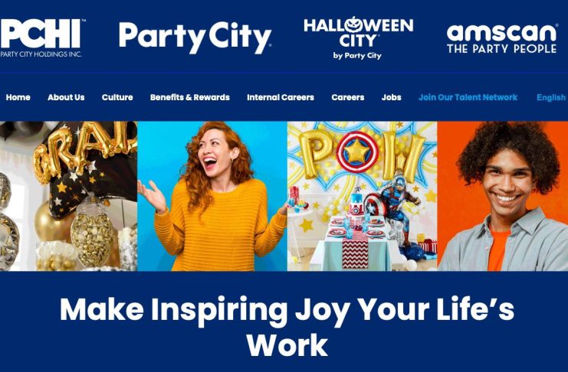Visit the Internal Careers page
Screen dimensions: 568x372
(x=281, y=97)
